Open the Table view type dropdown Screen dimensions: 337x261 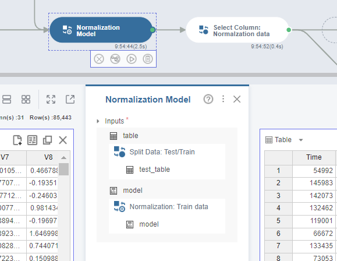(301, 140)
